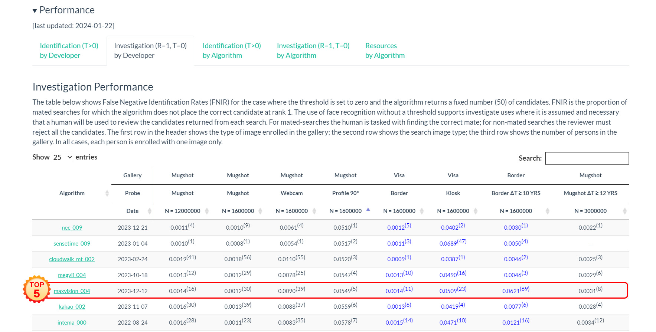Sort Profile 90° column ascending arrow
Screen dimensions: 656x332
(x=368, y=210)
